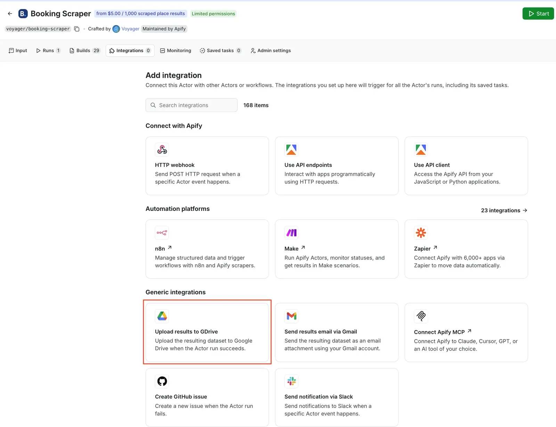The width and height of the screenshot is (556, 427).
Task: Click the Maintained by Apify badge
Action: pos(164,29)
